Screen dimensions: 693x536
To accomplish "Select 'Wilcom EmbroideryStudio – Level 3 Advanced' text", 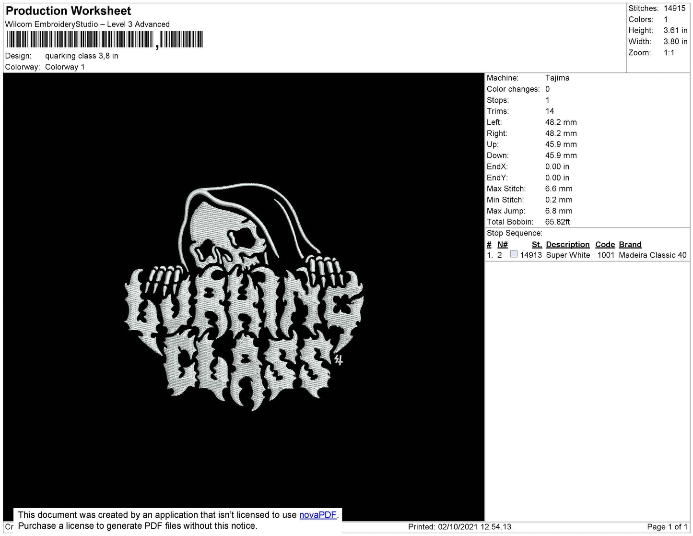I will tap(87, 24).
